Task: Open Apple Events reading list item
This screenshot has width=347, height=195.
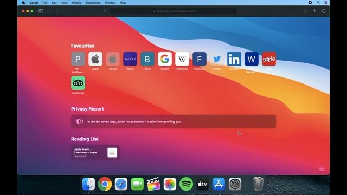Action: pyautogui.click(x=95, y=153)
